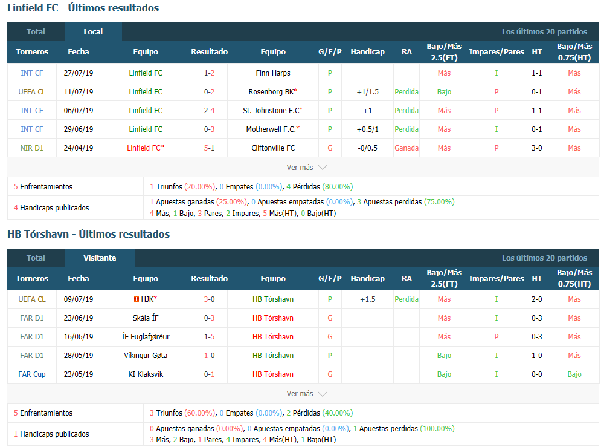
Task: Click the date 23/05/19
Action: [78, 374]
